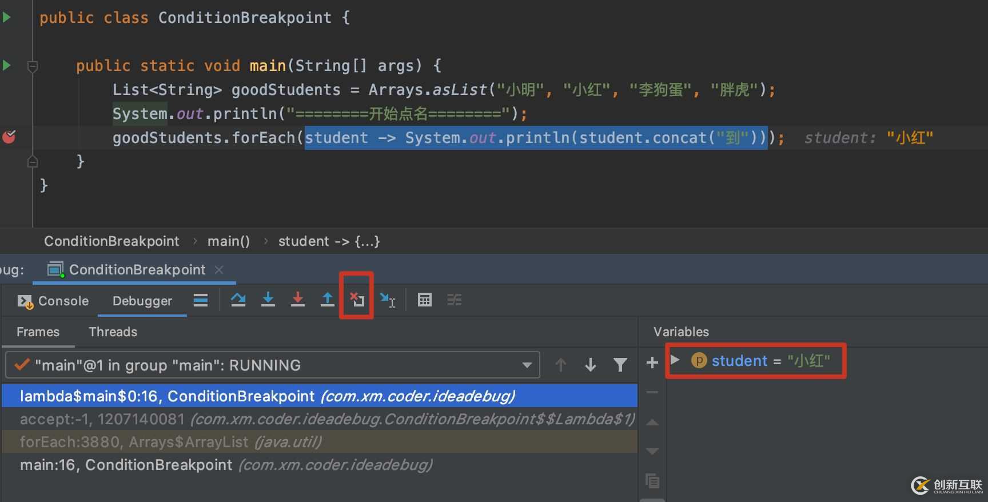Add a new watch with plus icon
Viewport: 988px width, 502px height.
click(652, 362)
